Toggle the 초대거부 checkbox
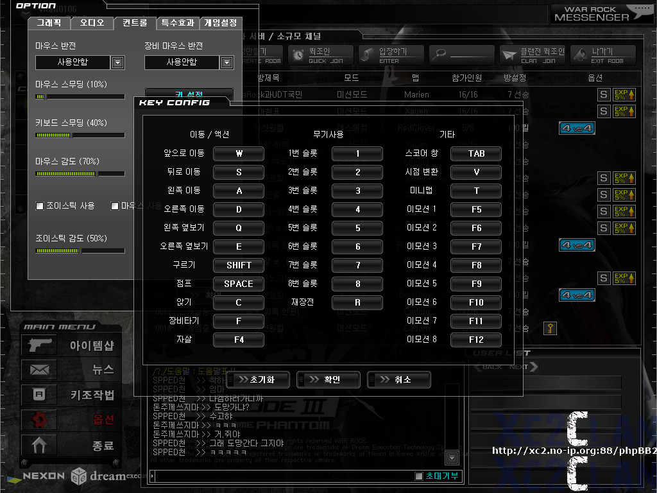This screenshot has height=493, width=657. tap(419, 476)
